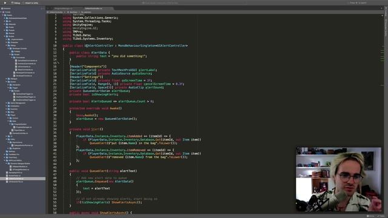Collapse the Debug folder arrow
This screenshot has height=218, width=388.
[6, 45]
